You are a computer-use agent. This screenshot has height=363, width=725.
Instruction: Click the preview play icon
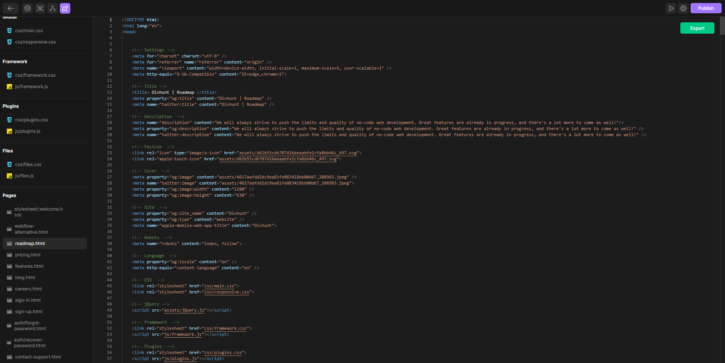[671, 8]
